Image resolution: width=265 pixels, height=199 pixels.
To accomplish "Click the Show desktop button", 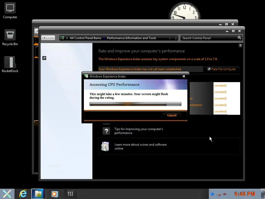I will click(x=263, y=194).
